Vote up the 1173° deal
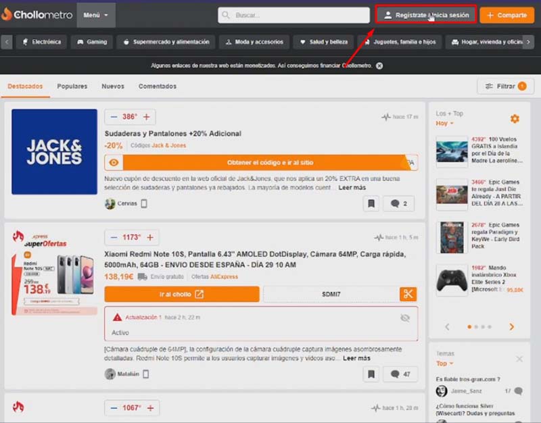 [150, 238]
